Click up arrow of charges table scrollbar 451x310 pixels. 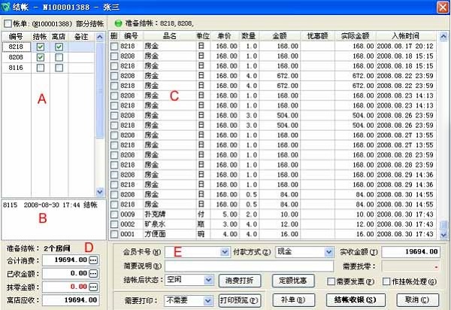click(443, 36)
